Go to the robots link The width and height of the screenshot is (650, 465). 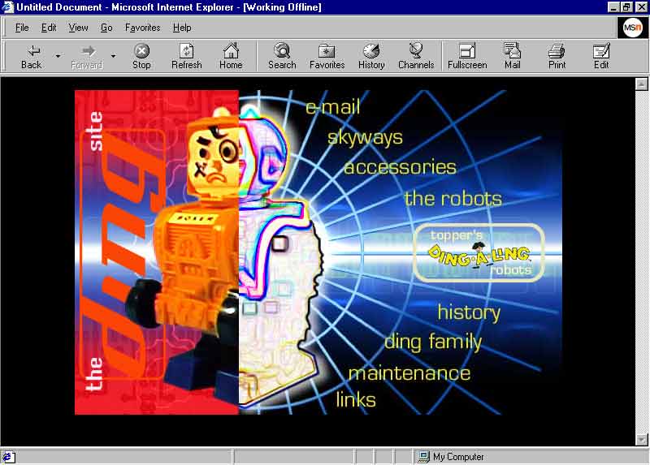(x=453, y=198)
